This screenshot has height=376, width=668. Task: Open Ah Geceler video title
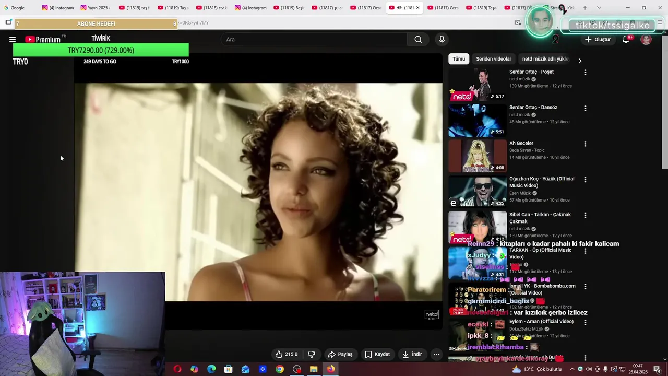521,143
